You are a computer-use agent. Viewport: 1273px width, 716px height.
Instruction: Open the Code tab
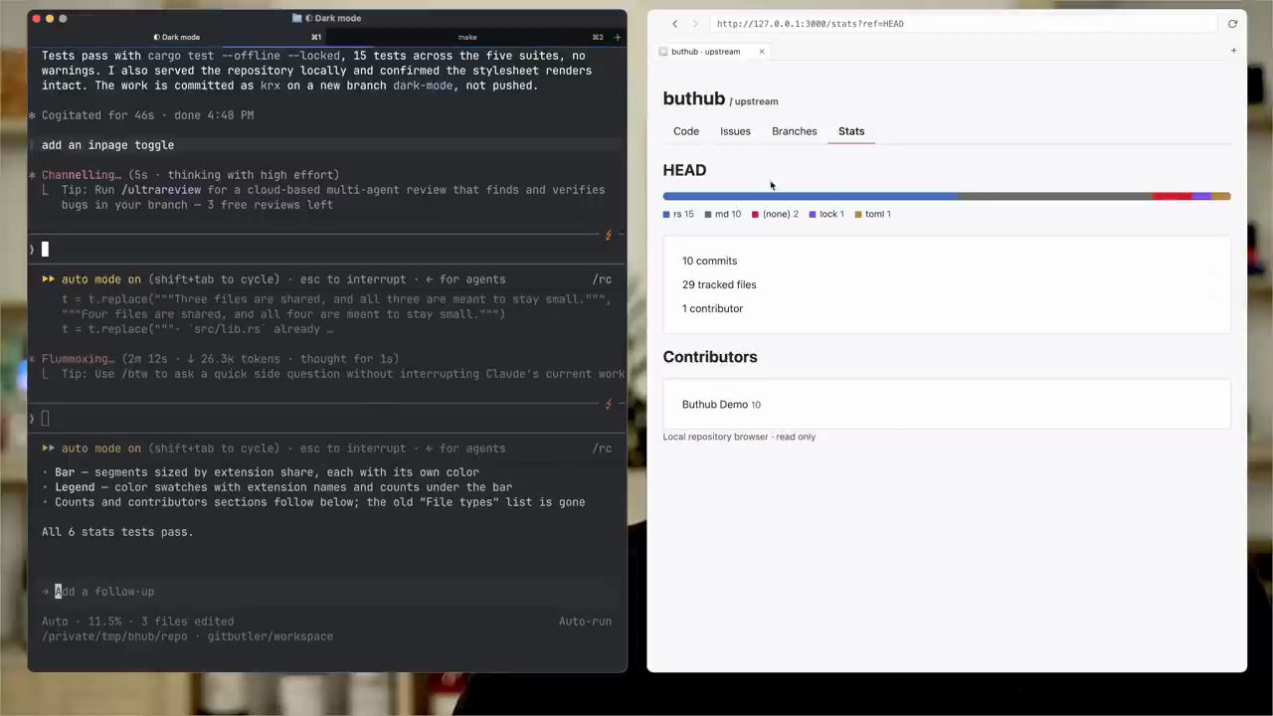click(x=686, y=131)
